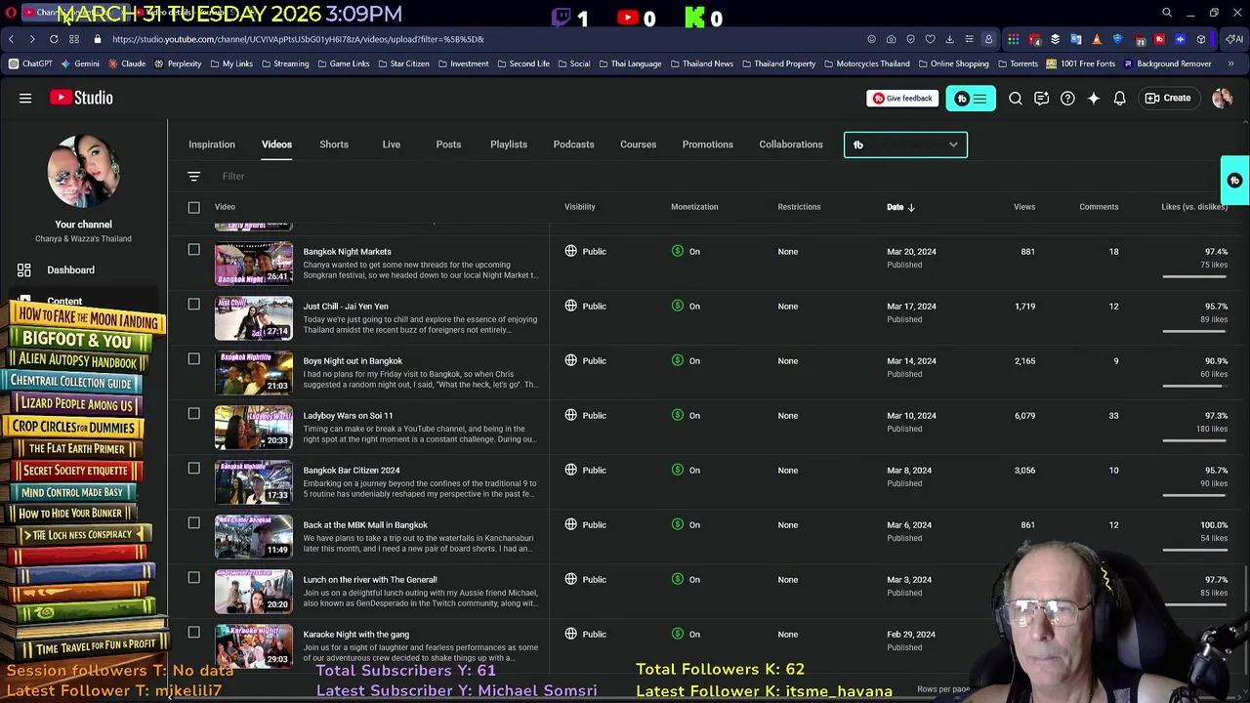Click the browser address bar URL
Image resolution: width=1250 pixels, height=703 pixels.
click(x=298, y=39)
